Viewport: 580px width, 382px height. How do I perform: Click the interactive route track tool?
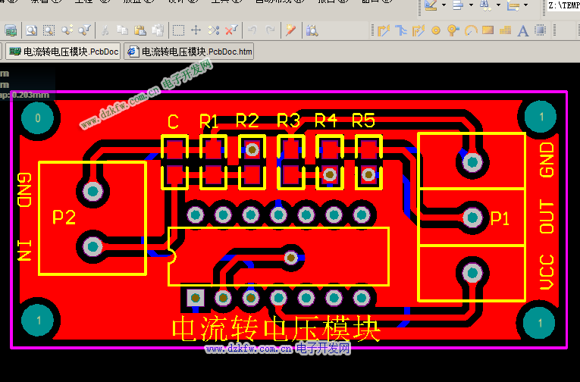click(x=383, y=30)
